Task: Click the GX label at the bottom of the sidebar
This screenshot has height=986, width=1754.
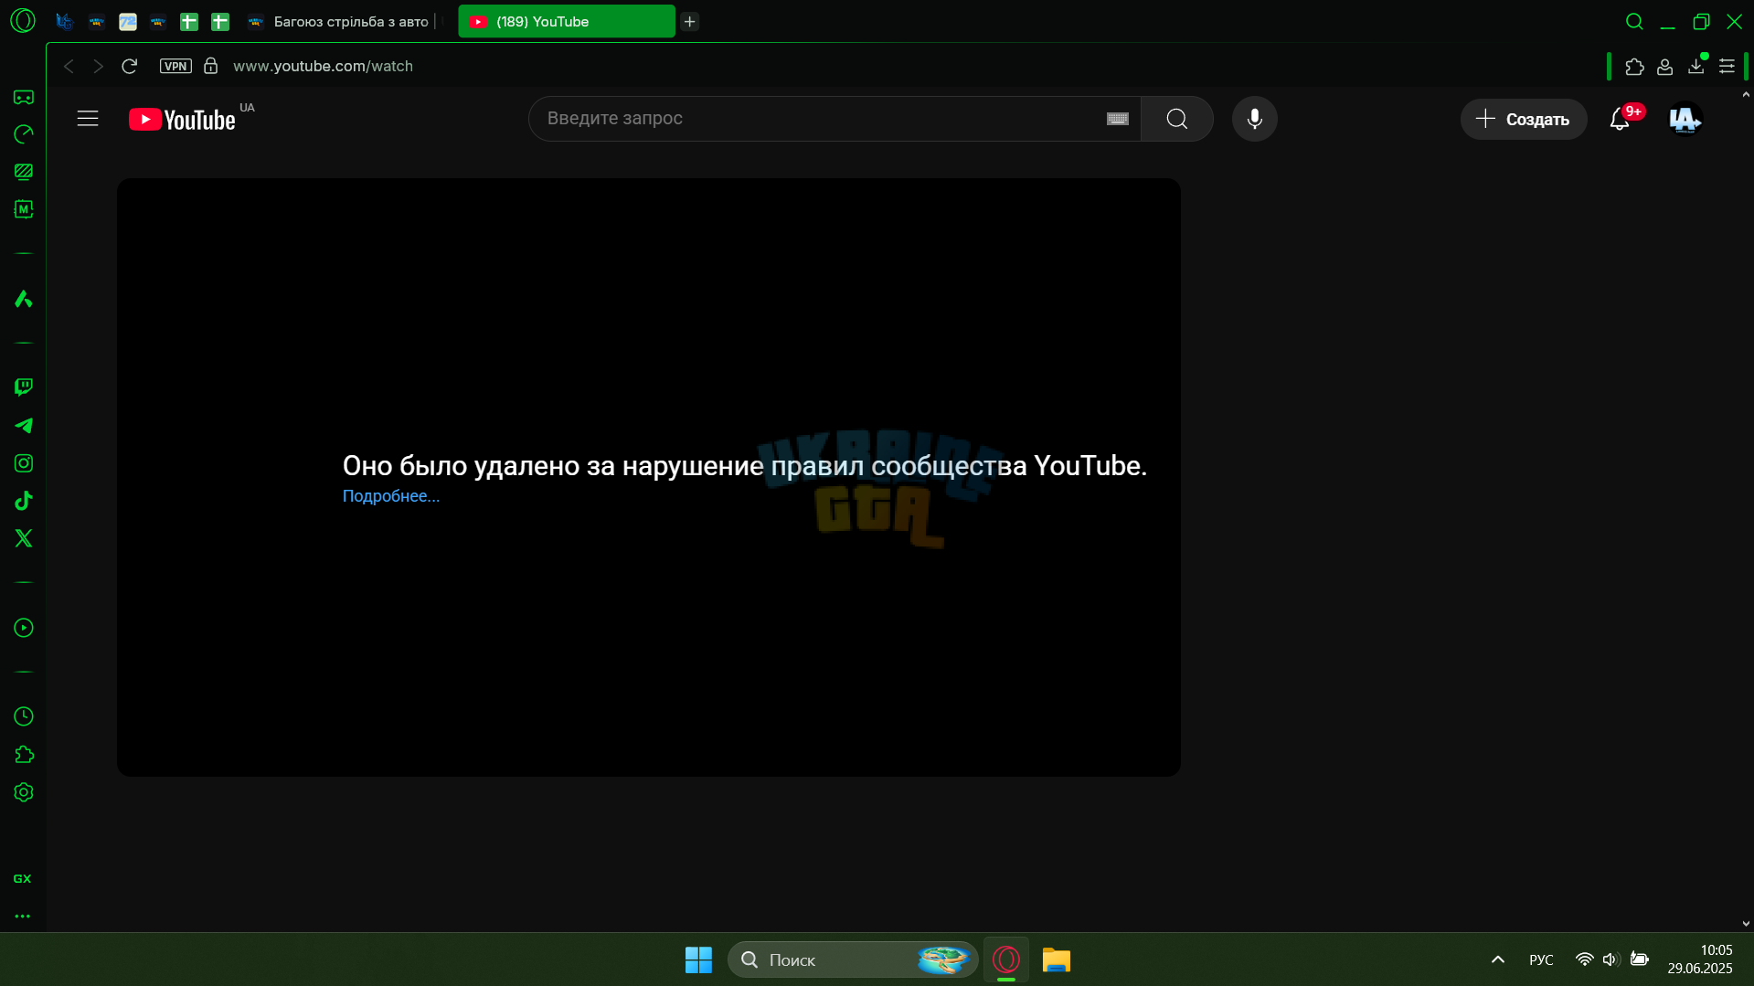Action: point(23,878)
